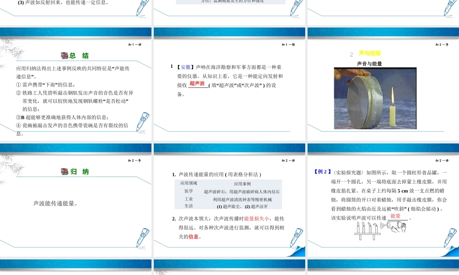Screen dimensions: 459x275
Task: Click the table cell '生活'
Action: click(x=189, y=206)
